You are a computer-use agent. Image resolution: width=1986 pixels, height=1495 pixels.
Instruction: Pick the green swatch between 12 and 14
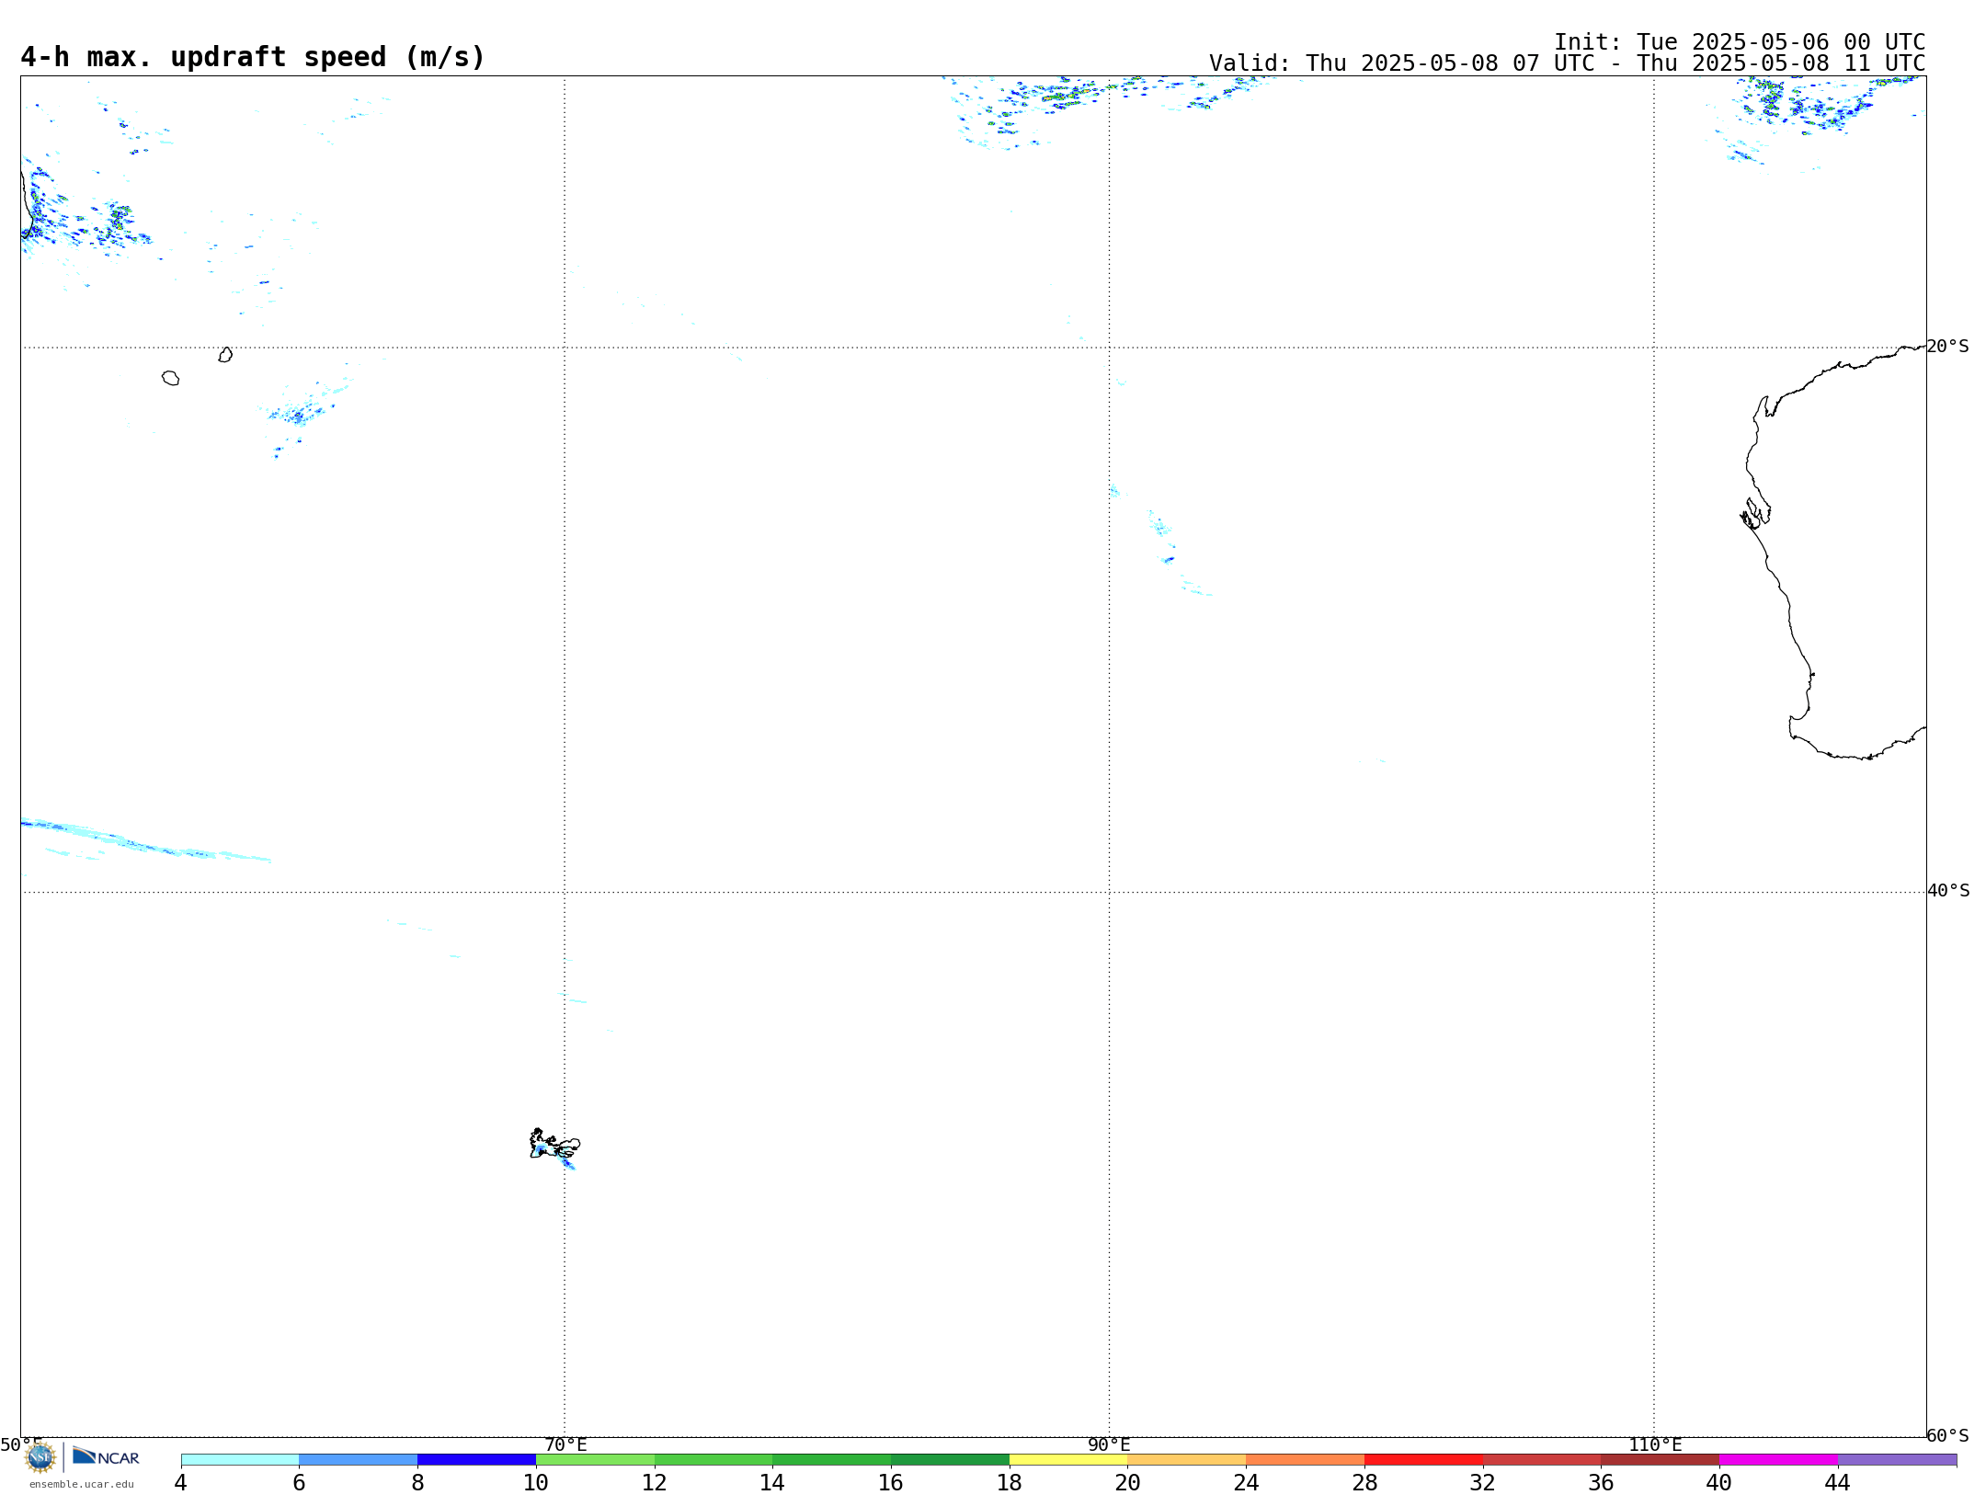[713, 1459]
